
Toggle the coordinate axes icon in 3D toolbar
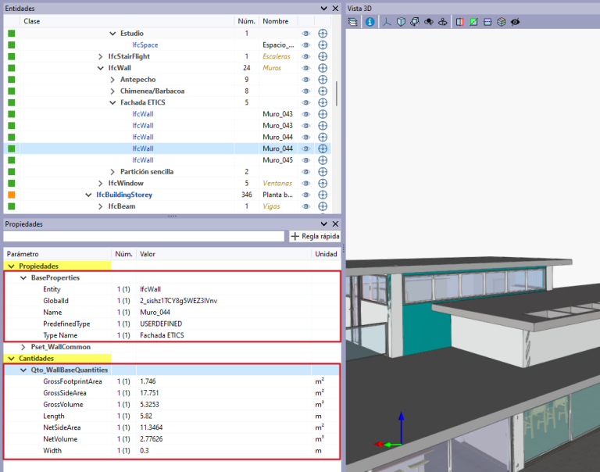click(387, 22)
